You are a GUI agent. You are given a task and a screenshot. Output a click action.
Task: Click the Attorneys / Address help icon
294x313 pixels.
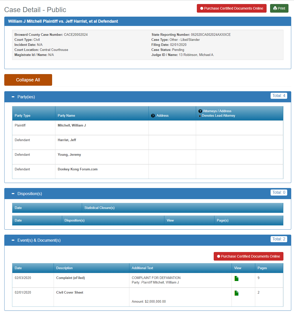pos(200,111)
